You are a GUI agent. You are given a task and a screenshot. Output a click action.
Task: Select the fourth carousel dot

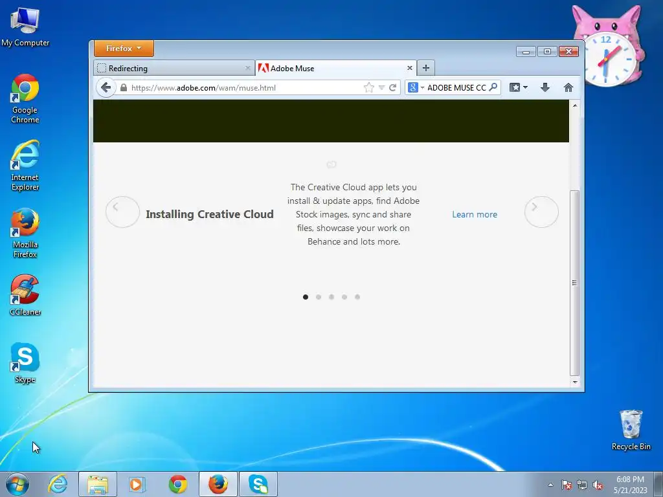344,297
